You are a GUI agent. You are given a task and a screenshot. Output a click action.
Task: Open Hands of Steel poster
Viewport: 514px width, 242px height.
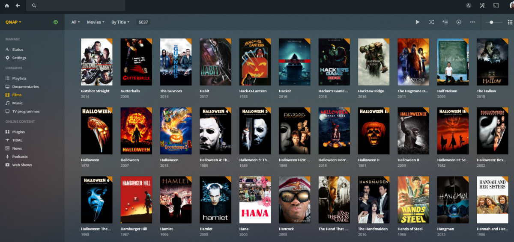(413, 200)
